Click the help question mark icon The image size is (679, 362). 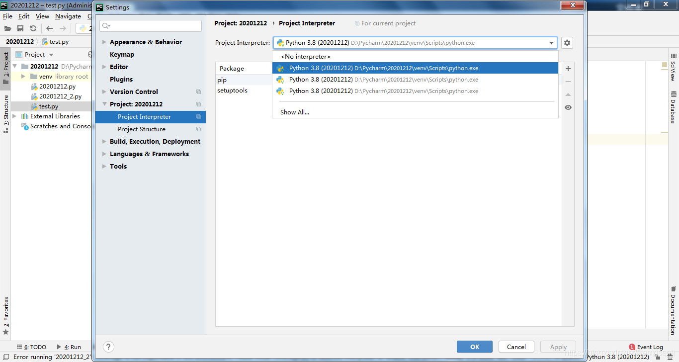pos(108,347)
